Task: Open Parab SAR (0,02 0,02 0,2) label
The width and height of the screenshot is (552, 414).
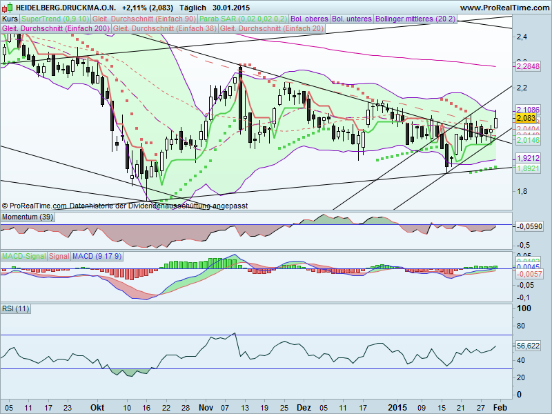Action: (244, 19)
